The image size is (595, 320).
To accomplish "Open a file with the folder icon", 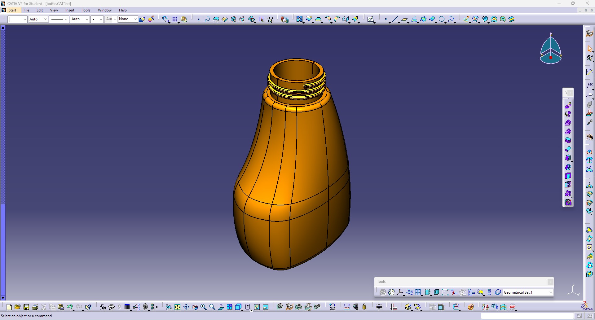I will pyautogui.click(x=17, y=307).
